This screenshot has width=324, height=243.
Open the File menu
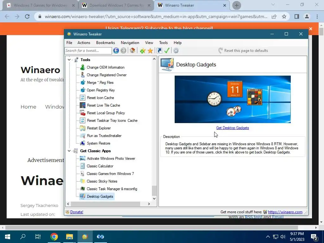click(x=69, y=43)
